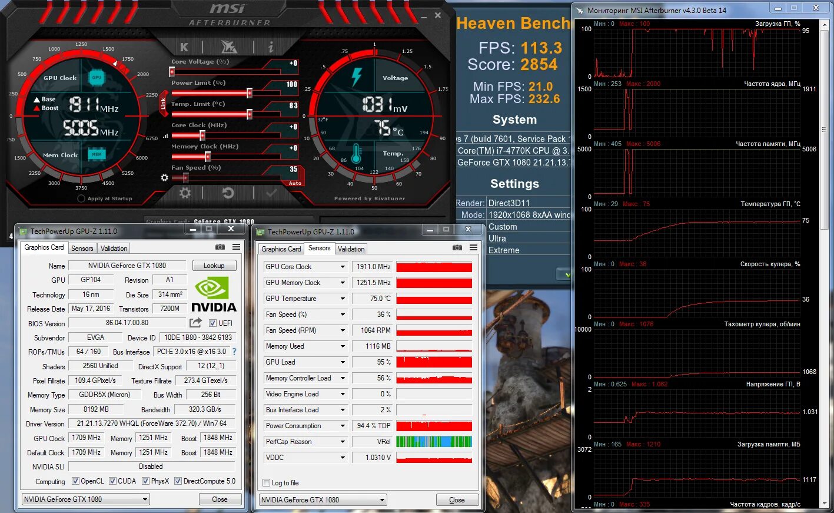Click the MSI dragon logo icon in Afterburner
834x513 pixels.
[x=229, y=46]
